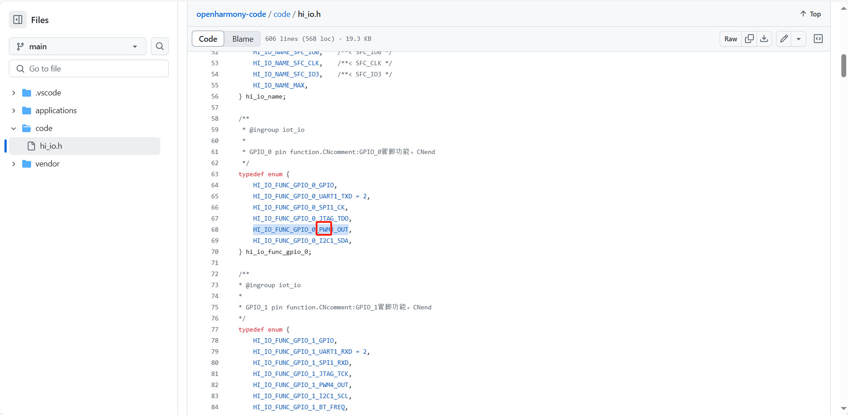The image size is (848, 415).
Task: Switch to the Blame view
Action: pyautogui.click(x=242, y=39)
